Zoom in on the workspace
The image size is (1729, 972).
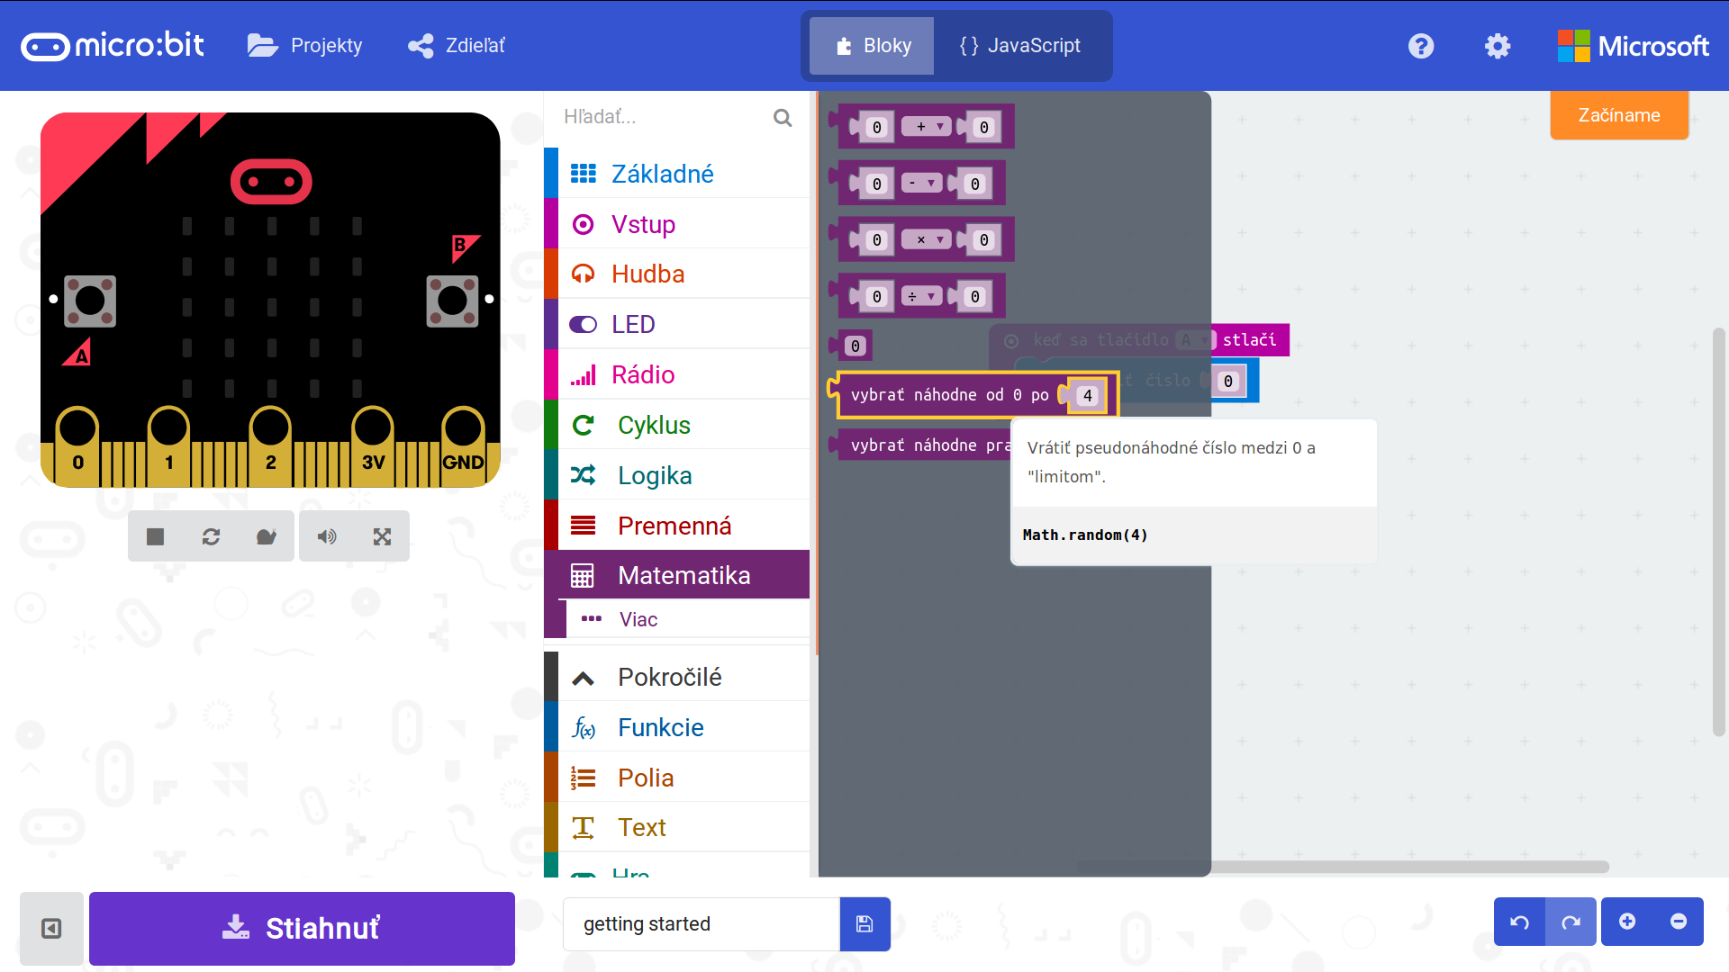click(1627, 922)
